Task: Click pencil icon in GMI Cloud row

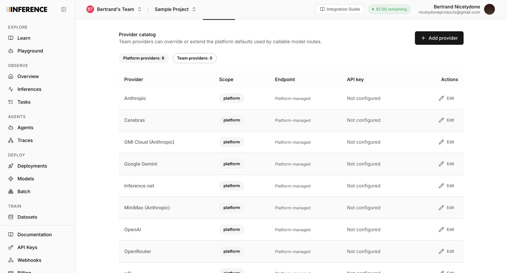Action: click(441, 142)
